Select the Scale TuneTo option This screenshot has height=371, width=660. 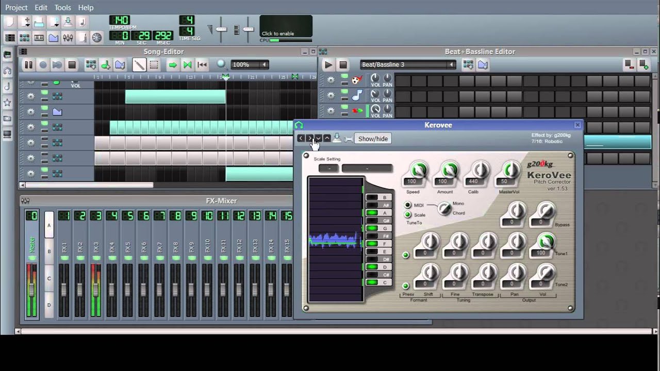coord(408,215)
